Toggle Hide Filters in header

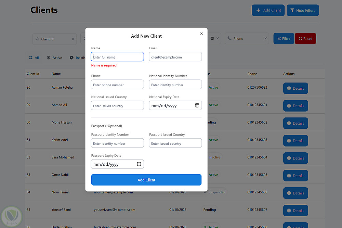[303, 10]
